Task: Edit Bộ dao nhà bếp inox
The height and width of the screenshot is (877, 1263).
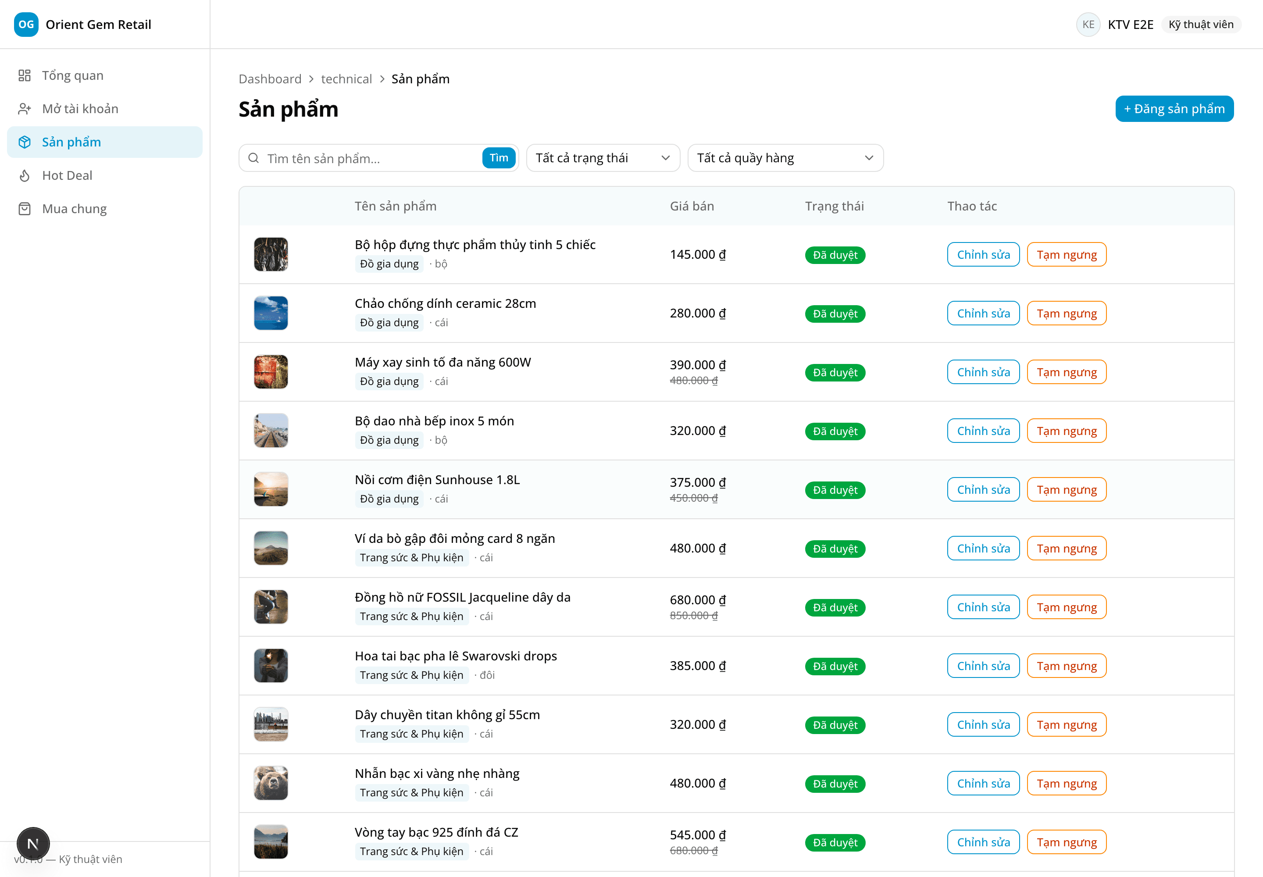Action: coord(983,431)
